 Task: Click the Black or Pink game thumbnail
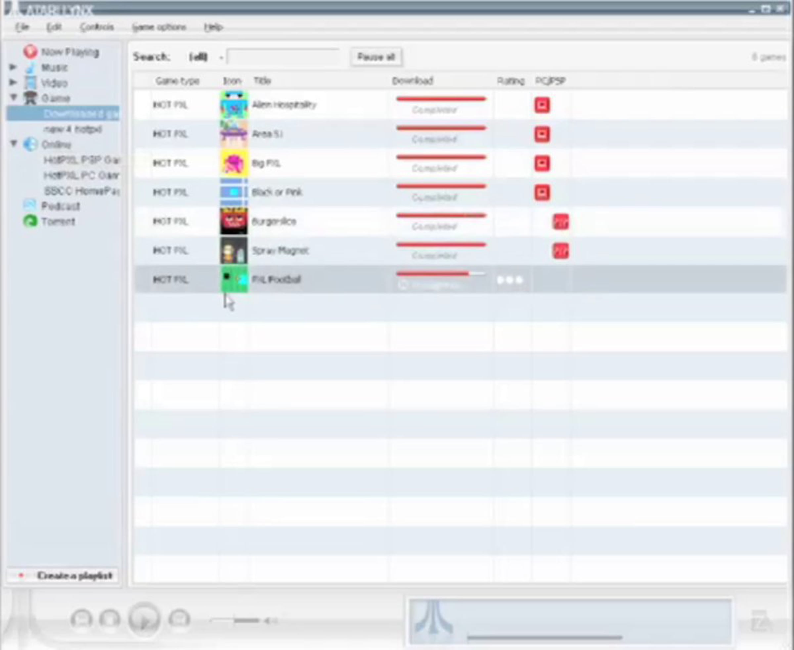(234, 192)
